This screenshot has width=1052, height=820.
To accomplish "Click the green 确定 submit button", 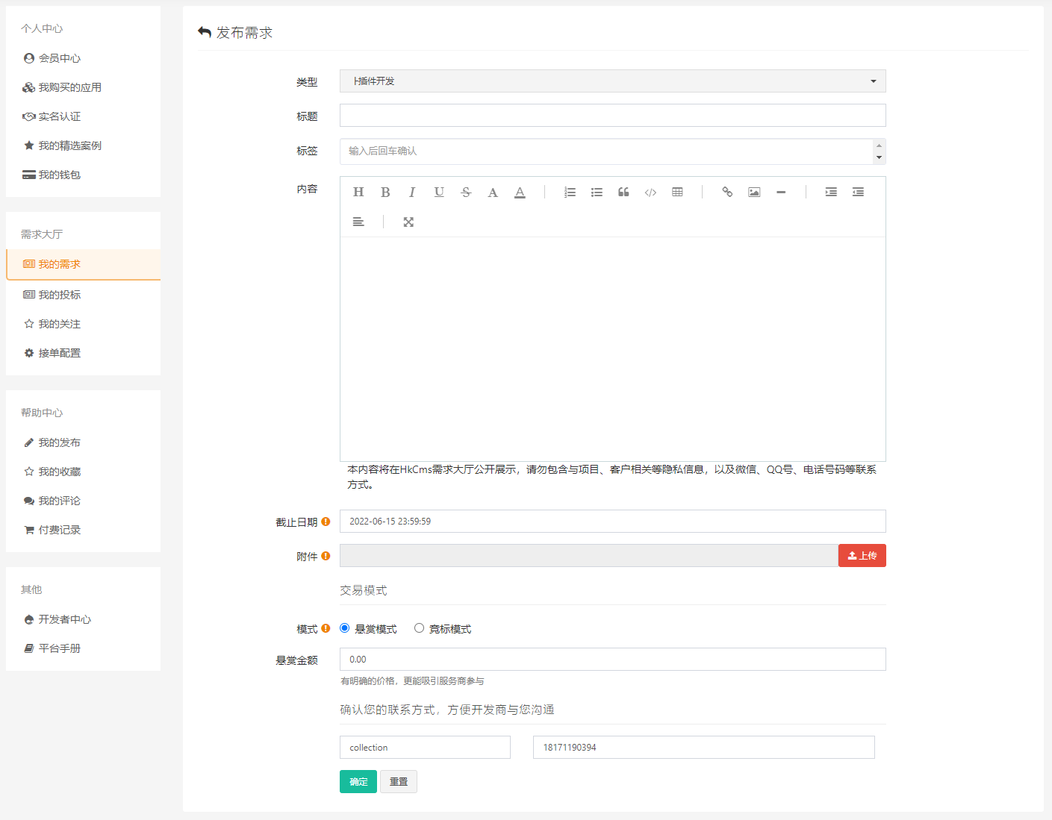I will point(358,782).
